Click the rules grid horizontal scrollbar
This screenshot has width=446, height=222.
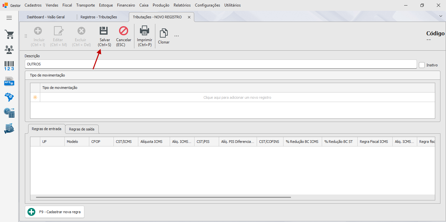click(x=163, y=197)
